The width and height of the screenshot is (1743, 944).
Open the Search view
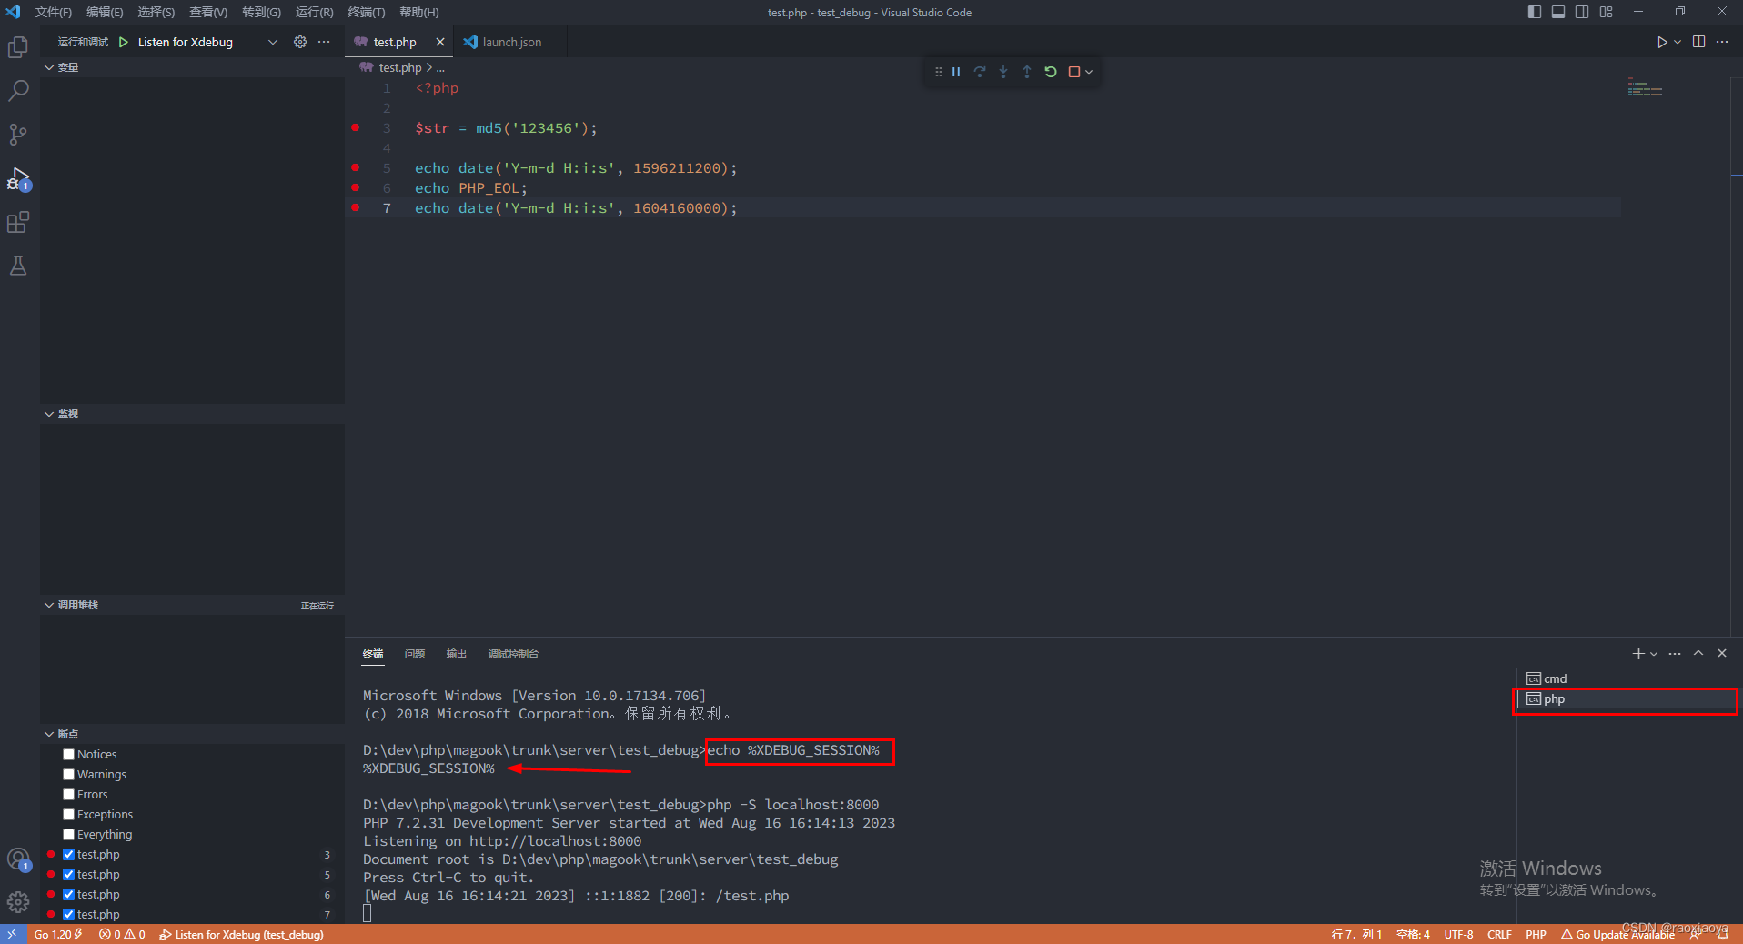(18, 90)
